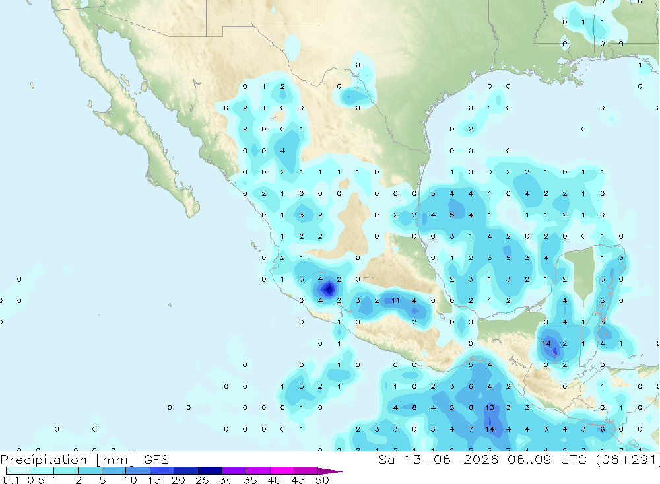Viewport: 660px width, 484px height.
Task: Click the forecast offset '(06+291)' text
Action: (627, 459)
